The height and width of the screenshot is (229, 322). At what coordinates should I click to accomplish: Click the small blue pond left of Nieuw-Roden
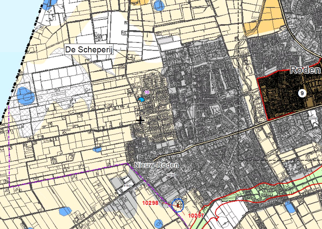(x=97, y=149)
